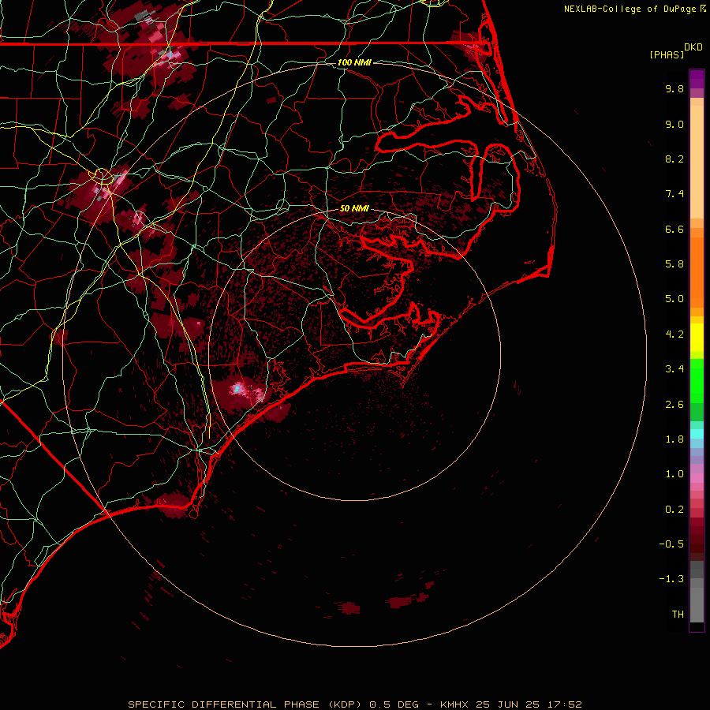The image size is (710, 710).
Task: Select the 6.6 legend value
Action: (674, 229)
